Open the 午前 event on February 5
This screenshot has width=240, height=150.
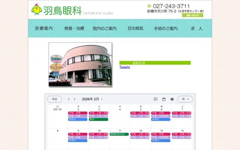pyautogui.click(x=140, y=113)
